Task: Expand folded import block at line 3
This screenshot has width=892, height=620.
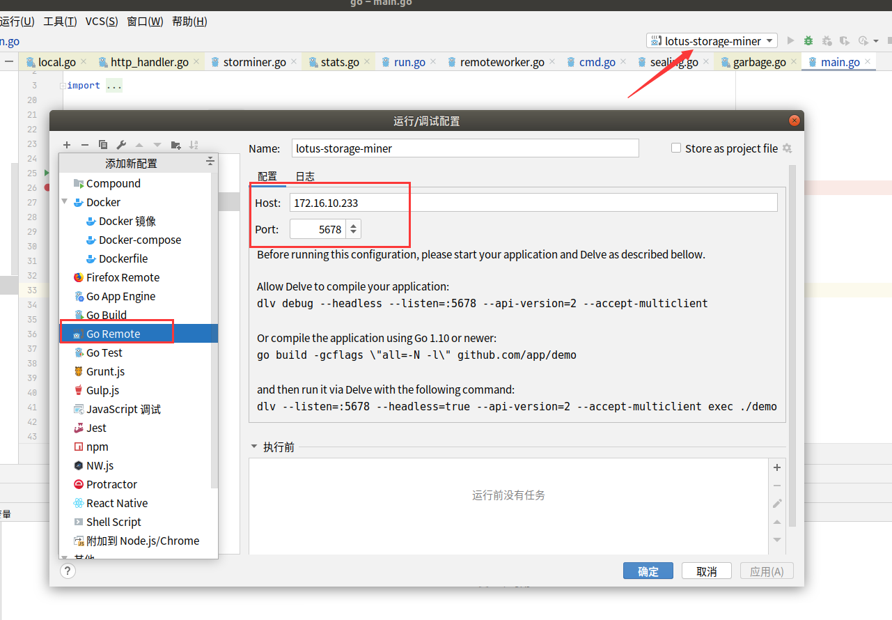Action: click(x=63, y=86)
